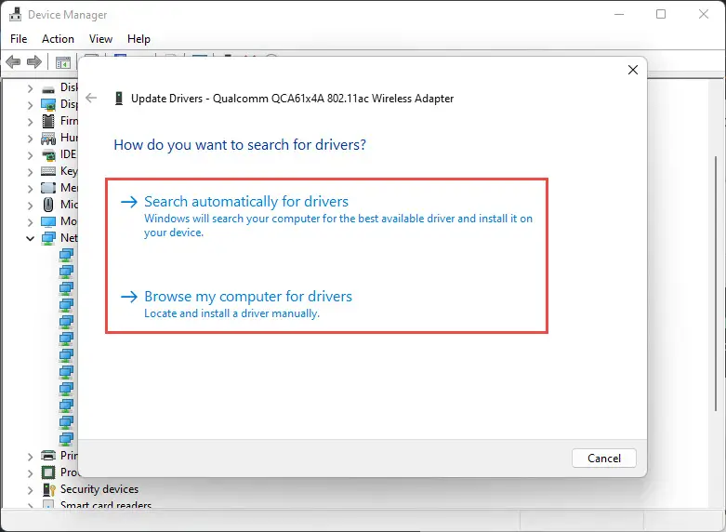
Task: Click the Cancel button
Action: (604, 459)
